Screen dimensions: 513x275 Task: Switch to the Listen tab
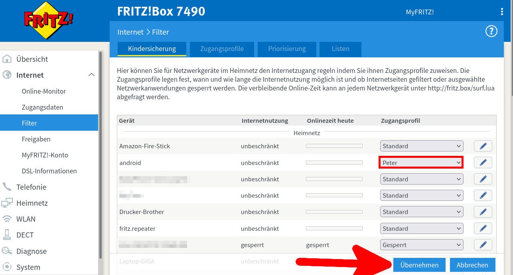(340, 49)
